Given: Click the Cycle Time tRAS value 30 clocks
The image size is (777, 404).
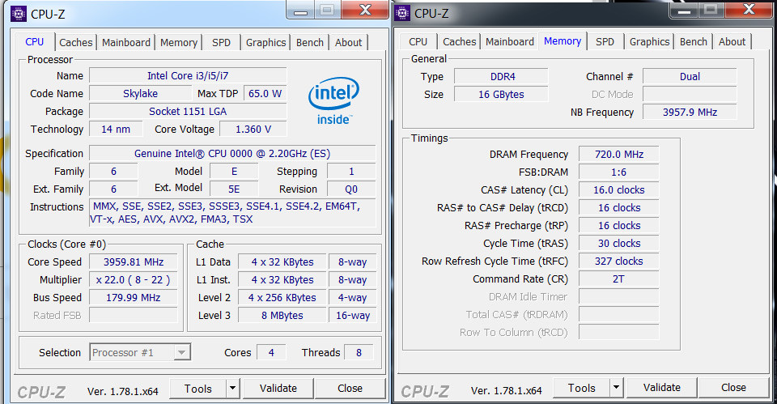Looking at the screenshot, I should pyautogui.click(x=619, y=244).
